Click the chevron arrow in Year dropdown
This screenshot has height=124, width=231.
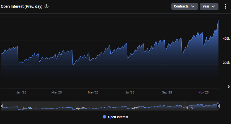point(213,6)
